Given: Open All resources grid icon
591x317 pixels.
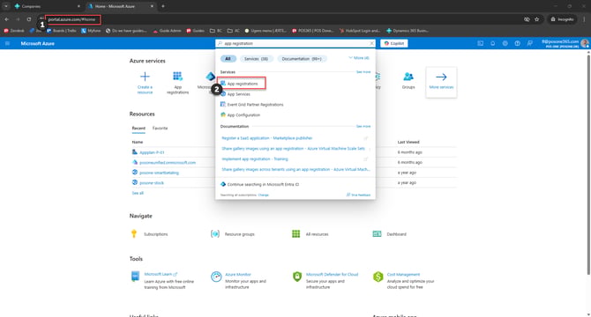Looking at the screenshot, I should pos(295,234).
